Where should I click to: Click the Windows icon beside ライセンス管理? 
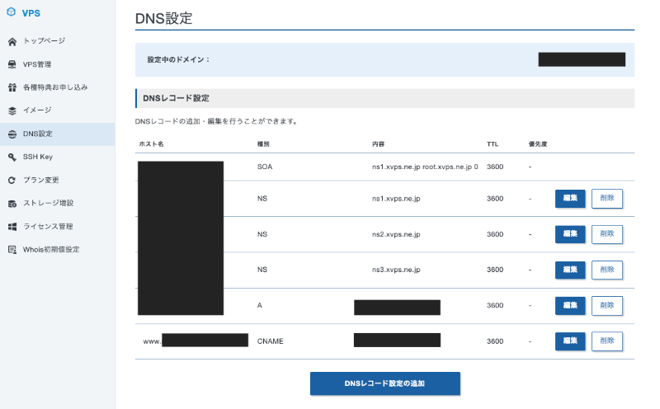(12, 226)
